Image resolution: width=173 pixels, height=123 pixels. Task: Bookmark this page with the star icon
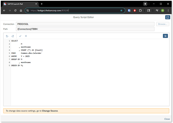(x=121, y=10)
